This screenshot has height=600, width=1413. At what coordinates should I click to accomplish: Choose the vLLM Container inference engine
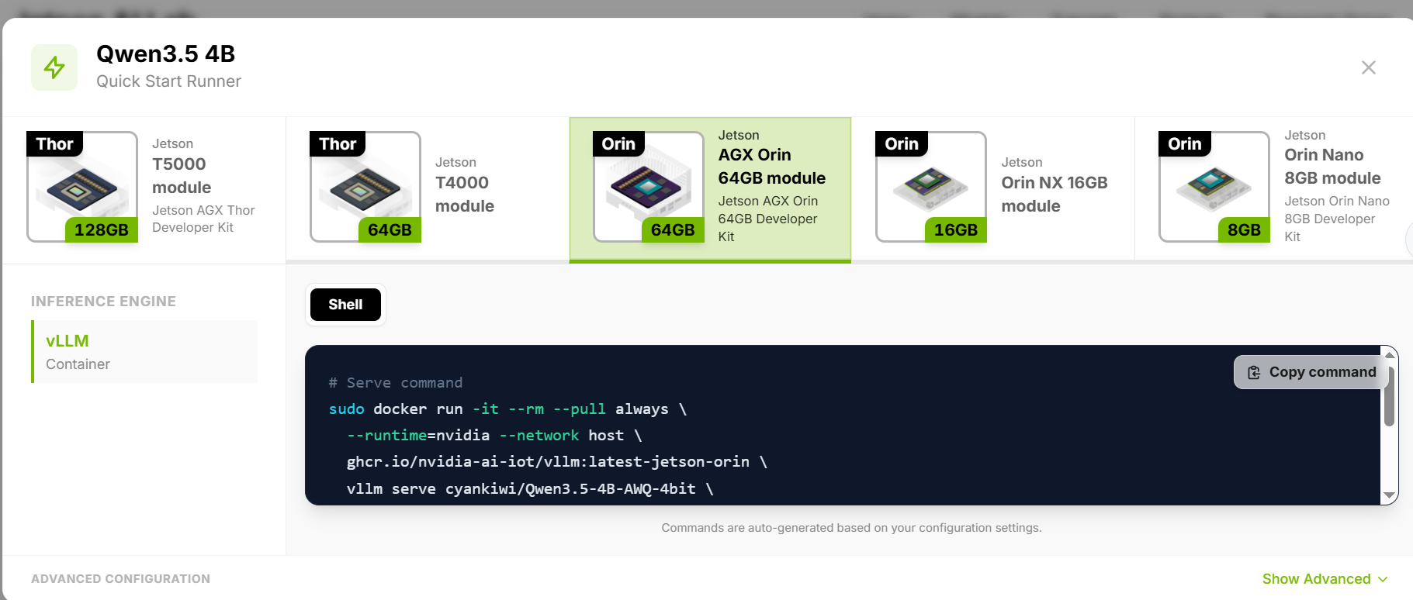coord(144,352)
